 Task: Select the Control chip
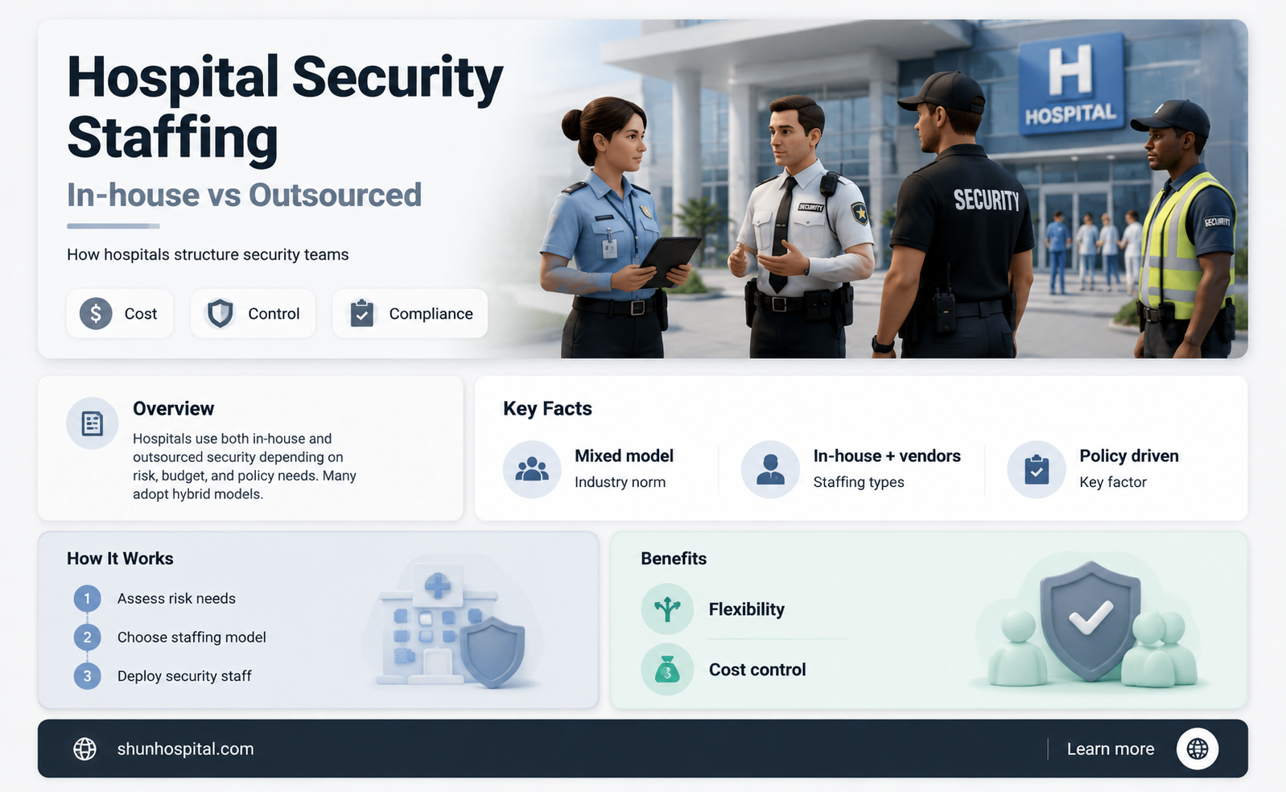253,313
